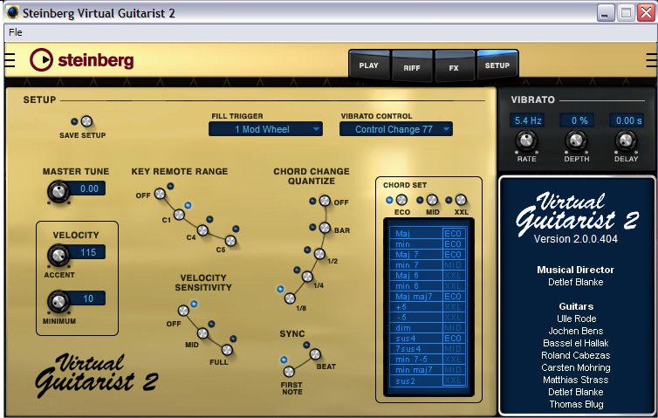Viewport: 658px width, 418px height.
Task: Select the min maj7 chord row
Action: (428, 370)
